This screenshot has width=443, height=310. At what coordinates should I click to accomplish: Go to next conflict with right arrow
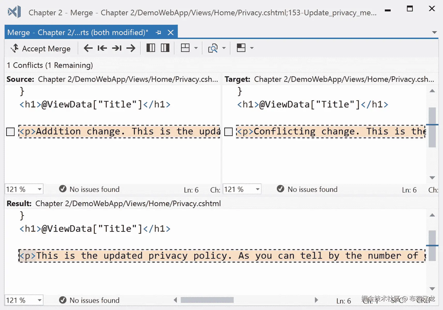131,48
